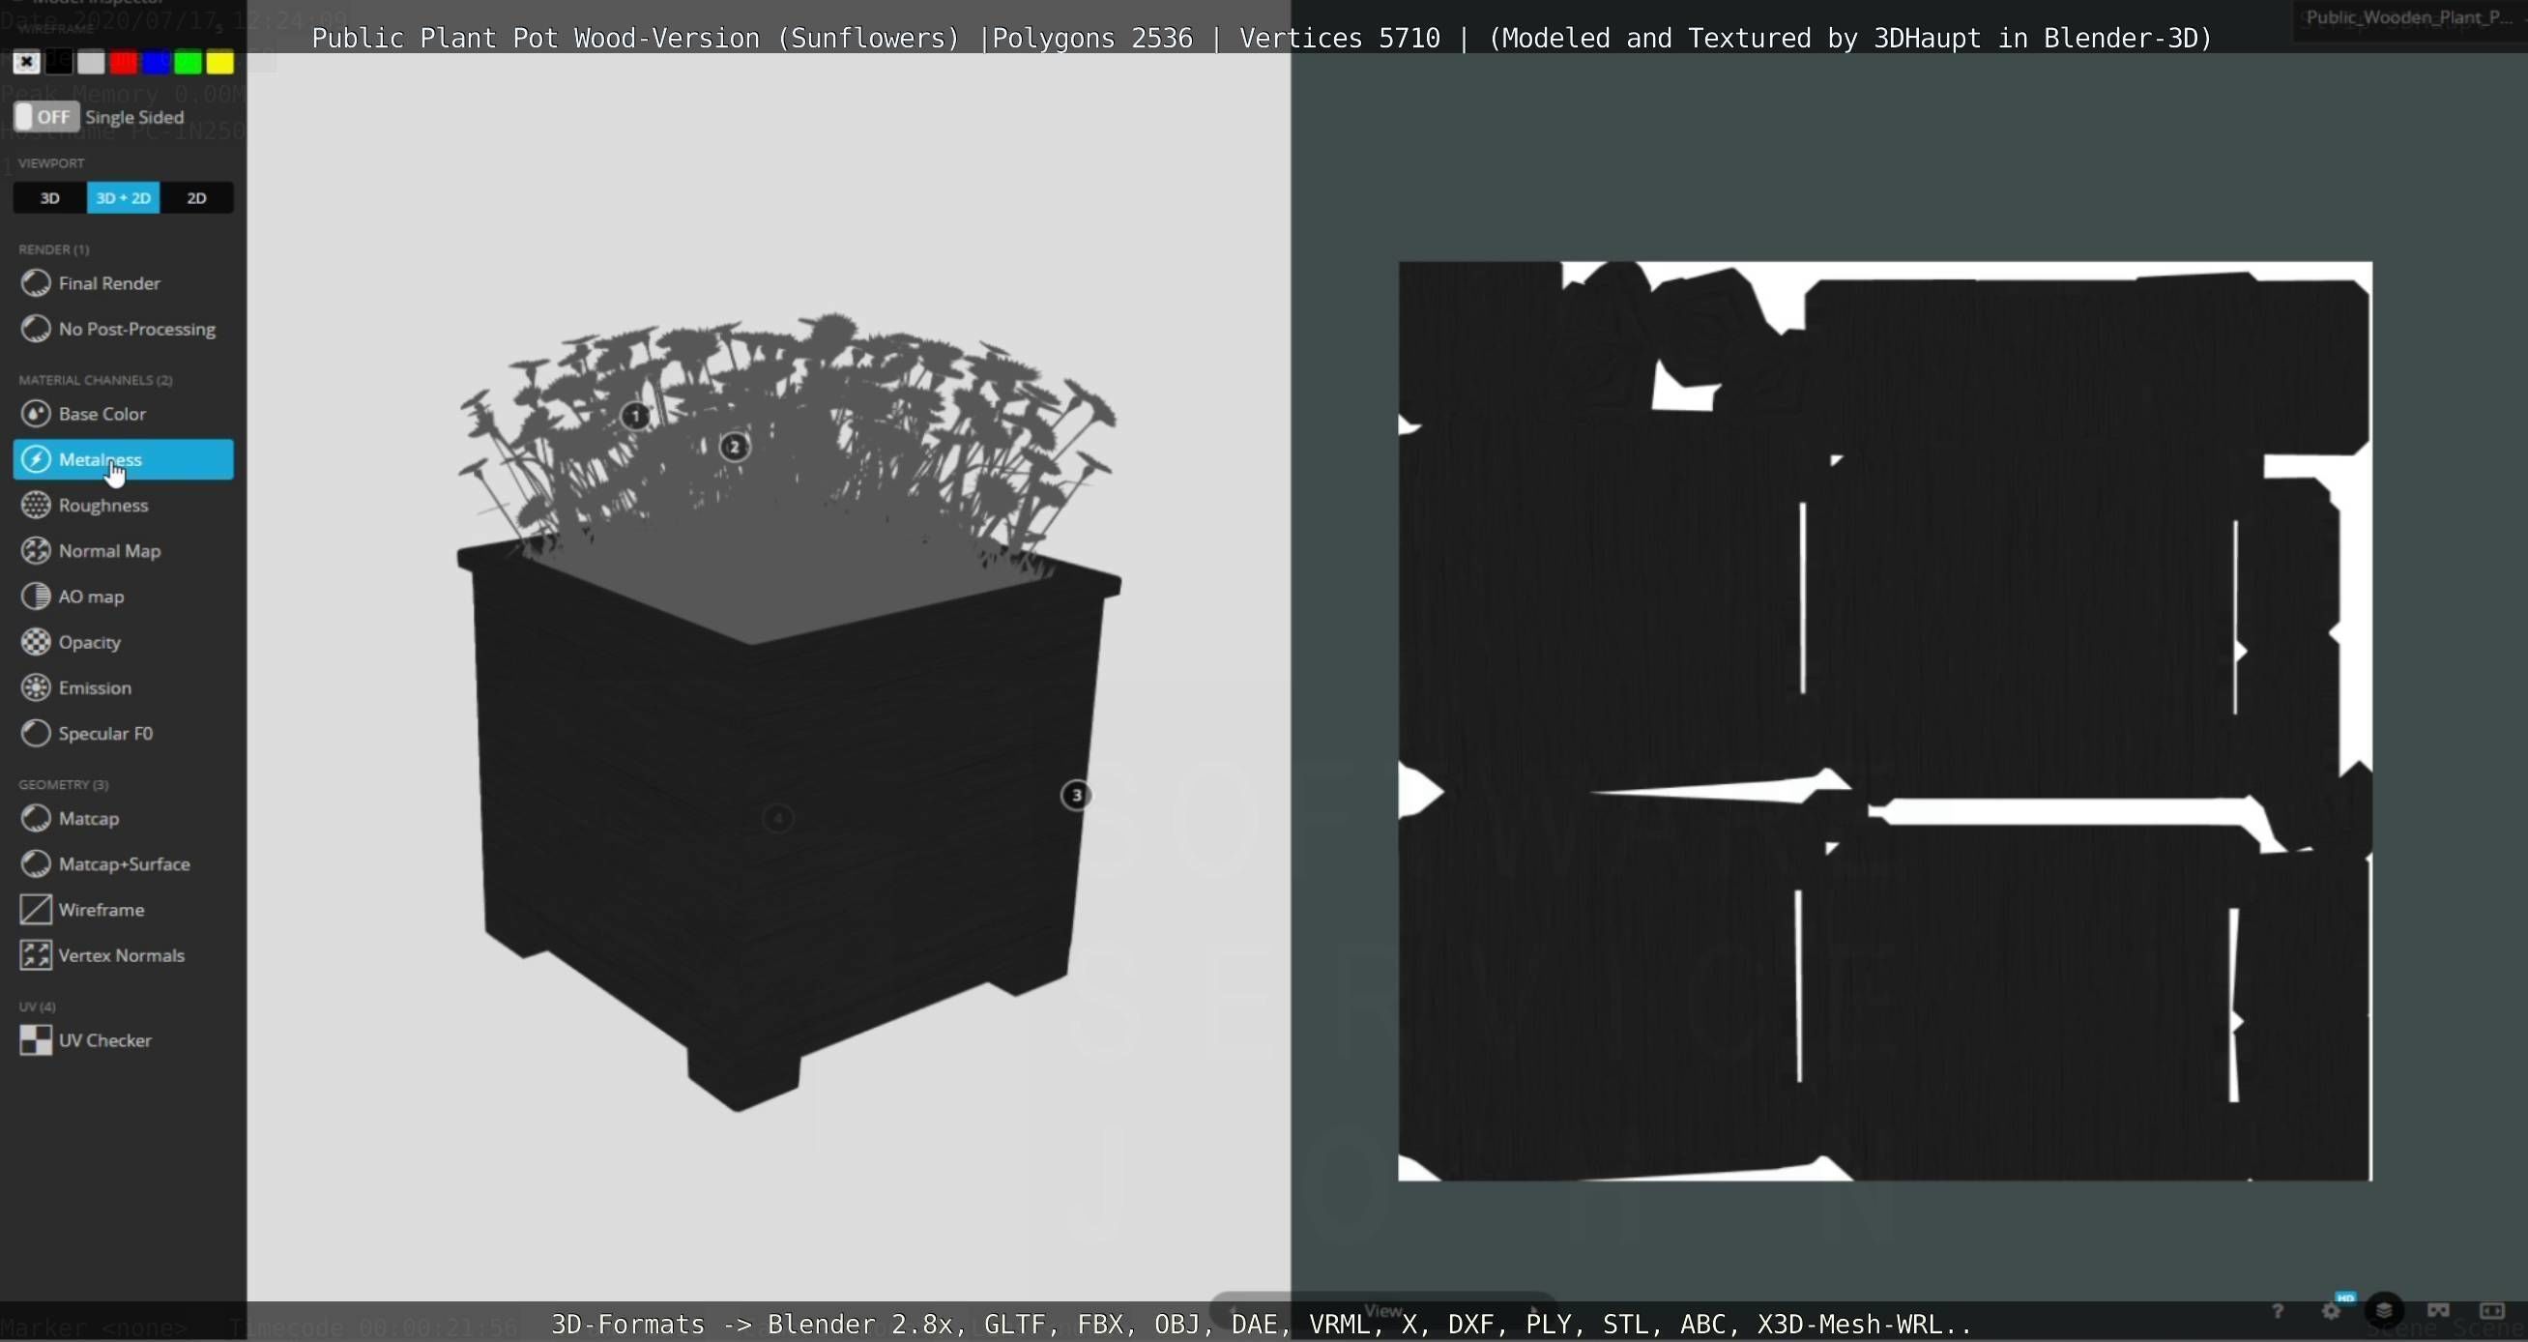This screenshot has width=2528, height=1342.
Task: Toggle the model inspector layers icon
Action: tap(2384, 1311)
